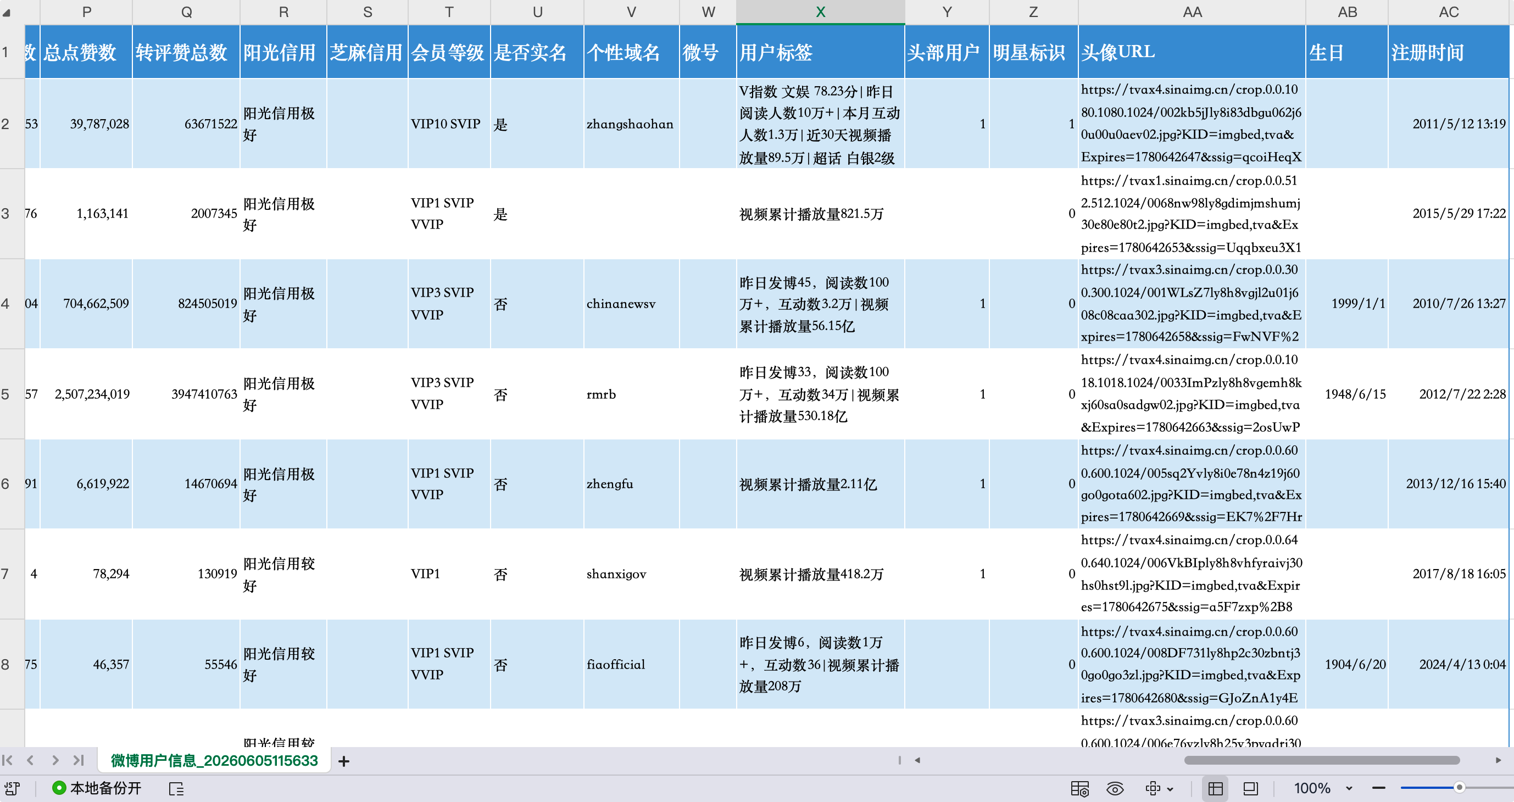The height and width of the screenshot is (802, 1514).
Task: Toggle eye-protection mode icon
Action: tap(1115, 788)
